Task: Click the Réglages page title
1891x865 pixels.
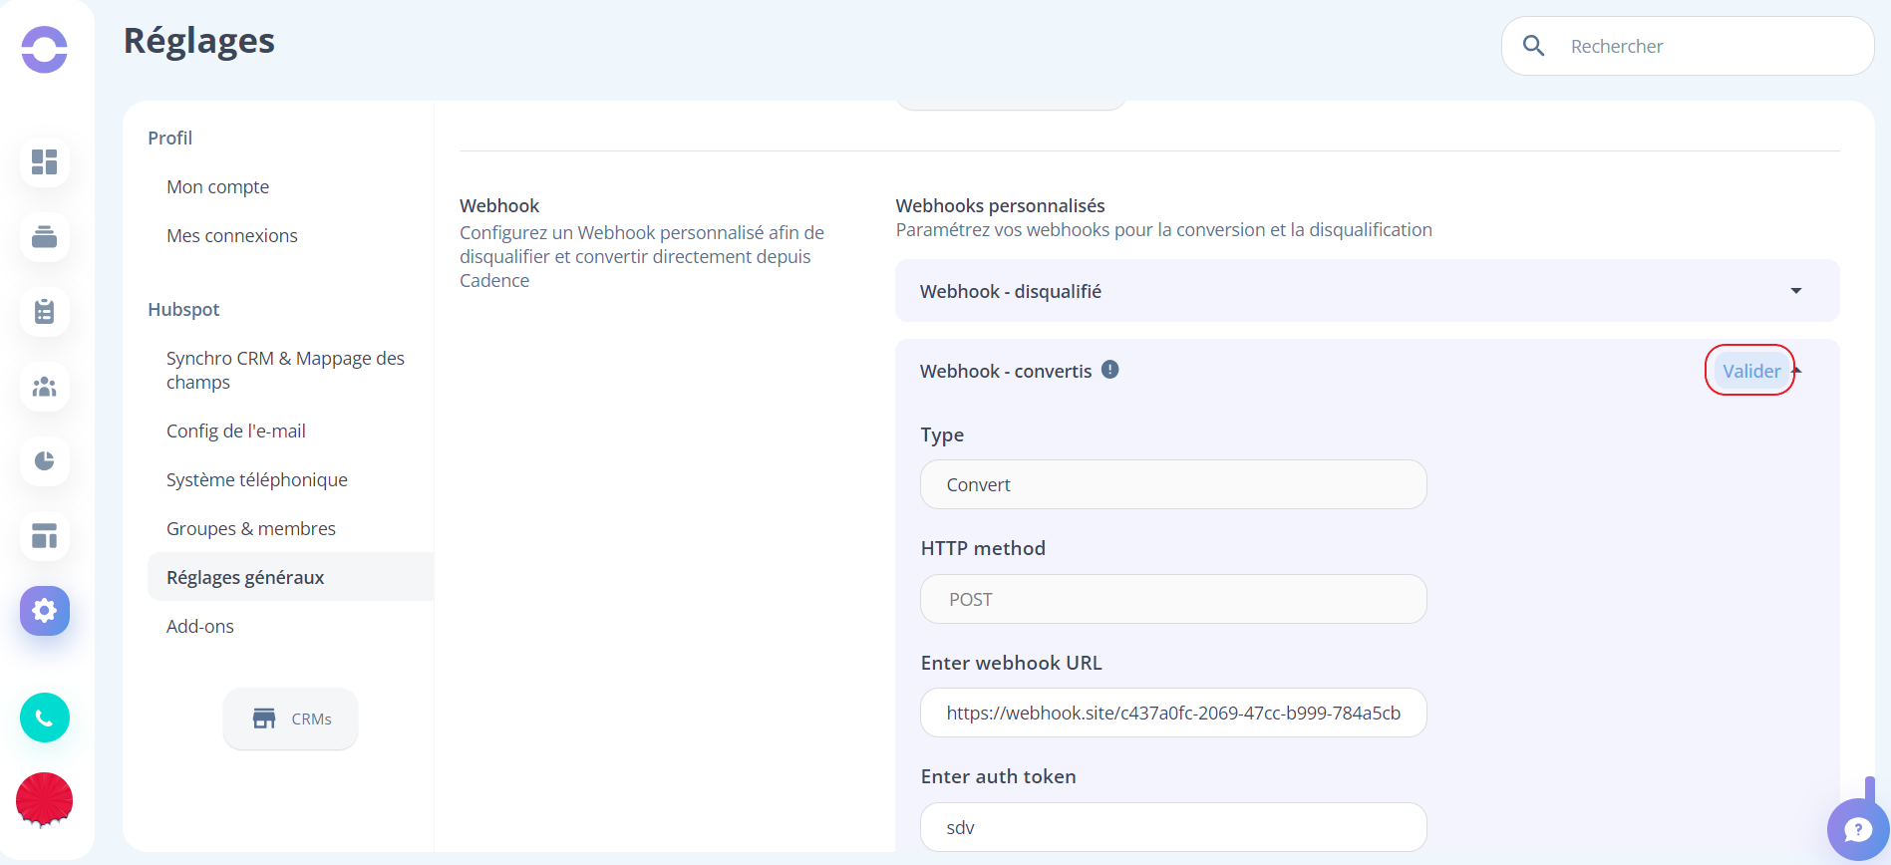Action: pos(199,41)
